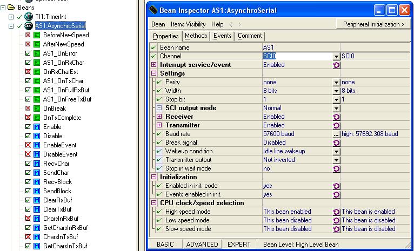Screen dimensions: 414x251
Task: Collapse the CPU clock/speed selection group
Action: pyautogui.click(x=153, y=203)
